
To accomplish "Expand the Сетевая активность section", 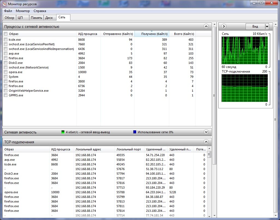I will [206, 132].
